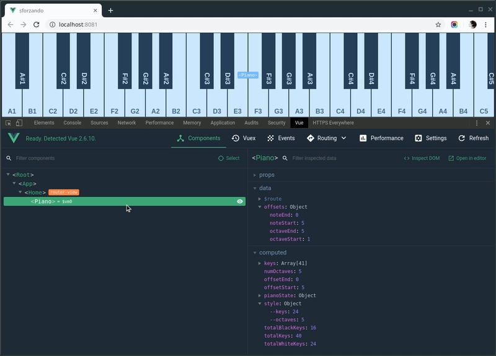
Task: Switch to the Network DevTools tab
Action: pyautogui.click(x=126, y=123)
